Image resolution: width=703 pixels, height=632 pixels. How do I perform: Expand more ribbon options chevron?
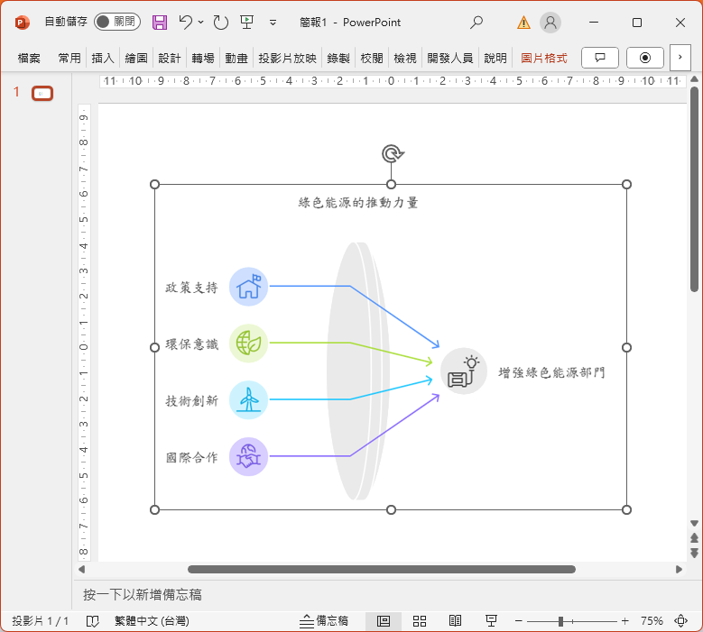(x=680, y=58)
